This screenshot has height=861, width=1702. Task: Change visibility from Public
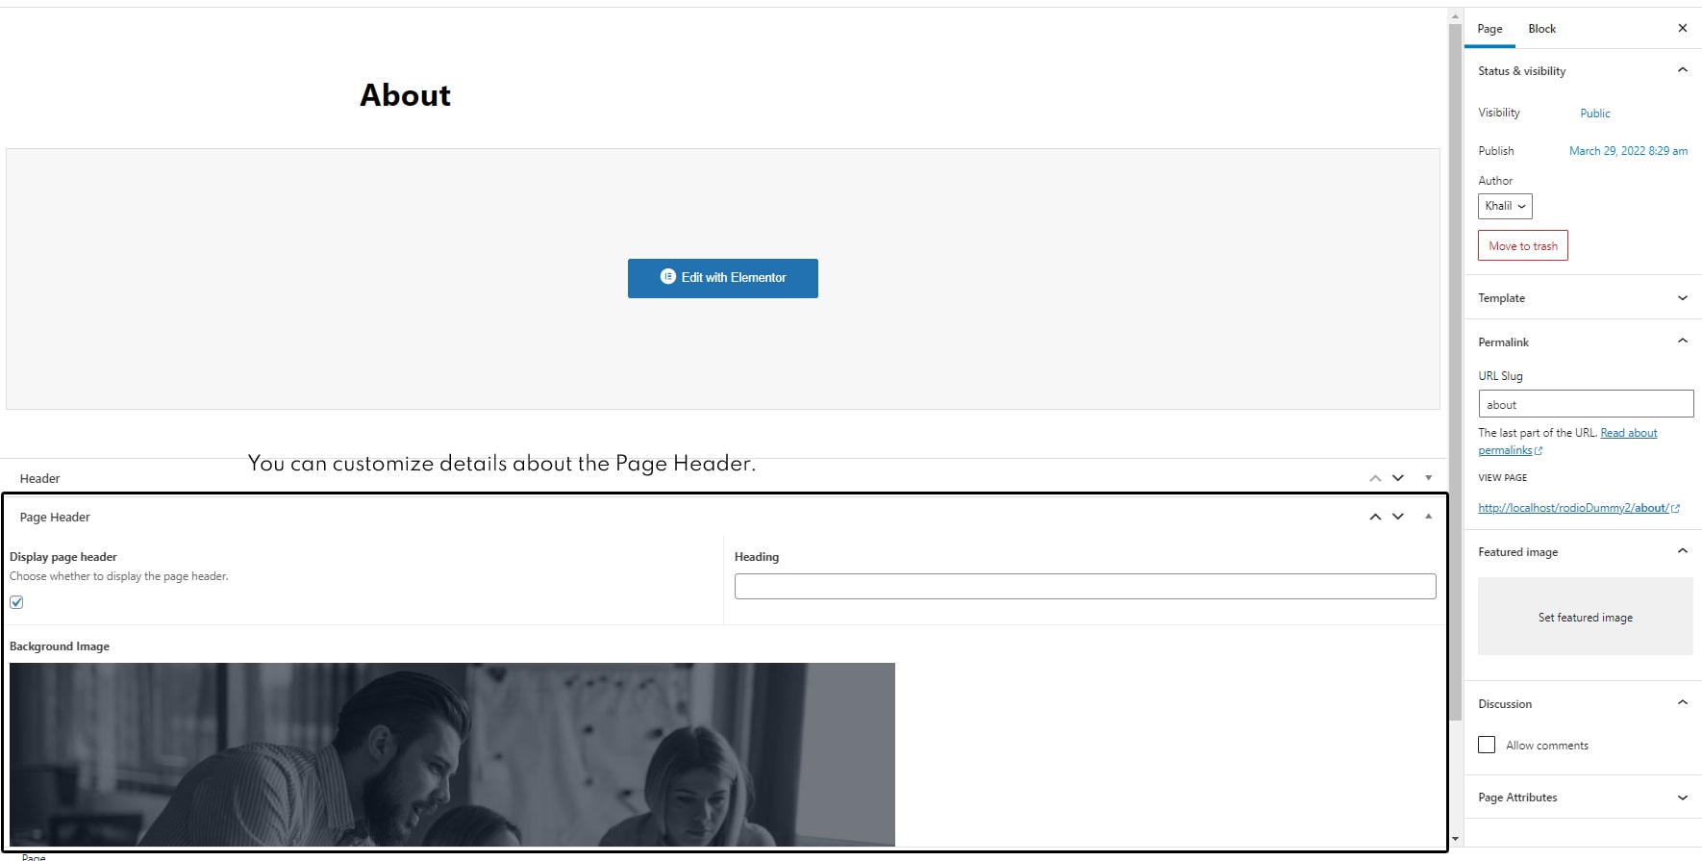(x=1594, y=114)
